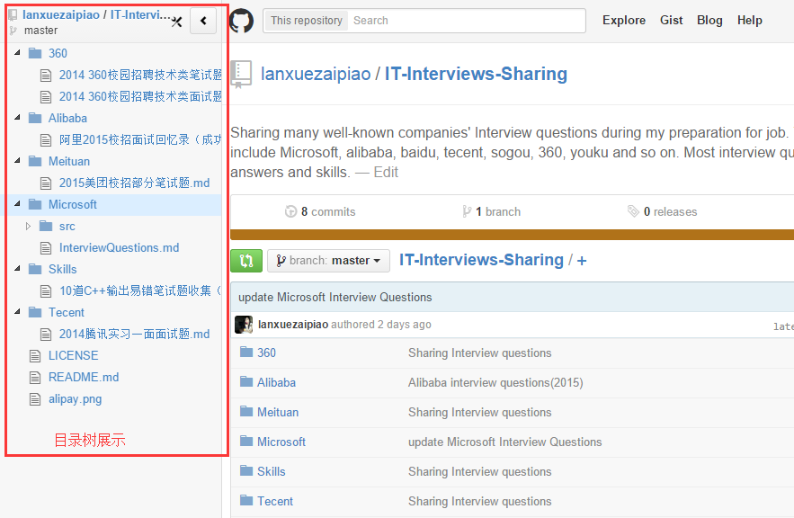Open lanxuezaipiao owner link in page title
This screenshot has width=794, height=518.
(x=316, y=74)
